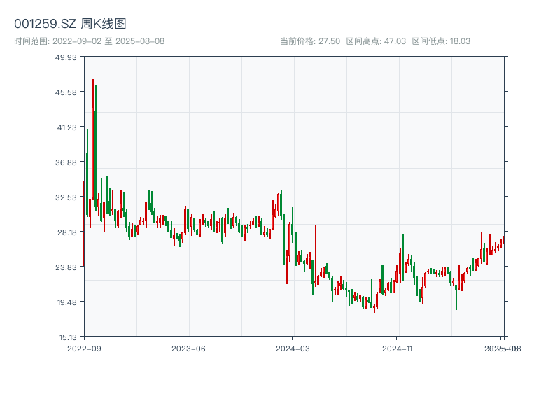Click the last red candlestick at right edge
560x420 pixels.
(504, 240)
